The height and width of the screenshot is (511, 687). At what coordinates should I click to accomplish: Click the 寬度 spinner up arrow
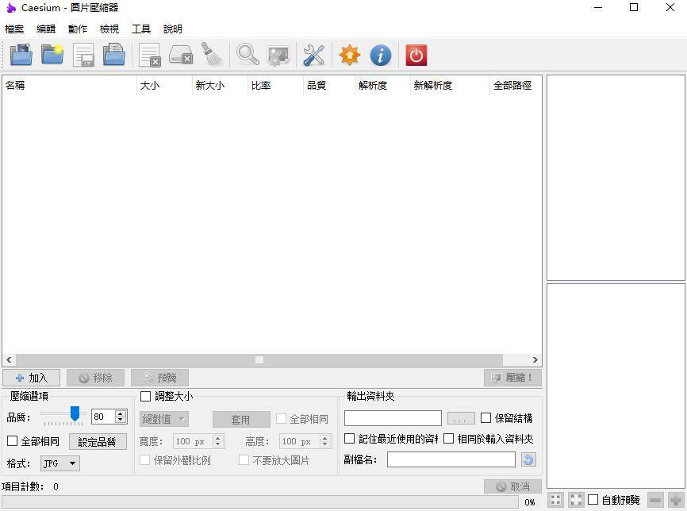click(218, 438)
